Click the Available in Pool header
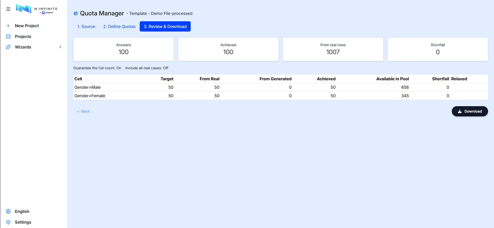This screenshot has width=494, height=228. pos(392,79)
